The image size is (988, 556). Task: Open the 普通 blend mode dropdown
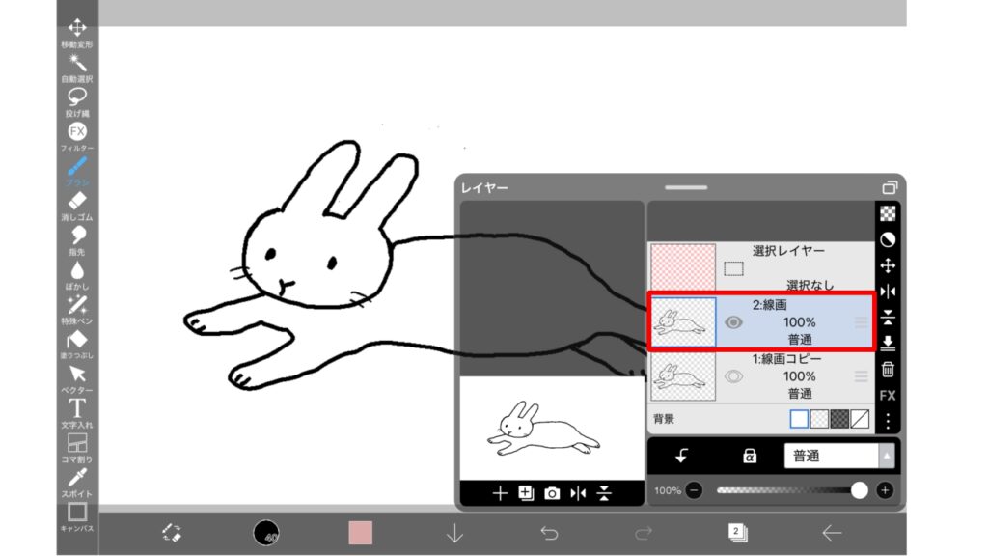838,456
